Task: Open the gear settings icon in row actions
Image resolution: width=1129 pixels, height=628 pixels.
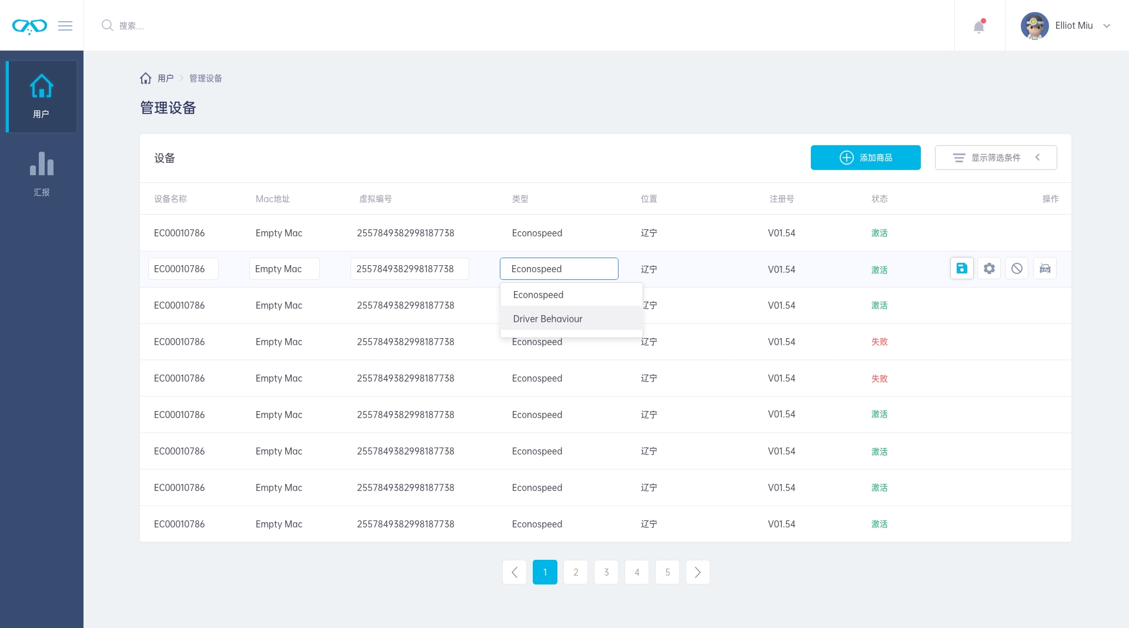Action: 989,269
